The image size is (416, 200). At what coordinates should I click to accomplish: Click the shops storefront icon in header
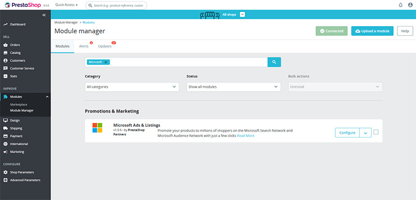pos(210,15)
